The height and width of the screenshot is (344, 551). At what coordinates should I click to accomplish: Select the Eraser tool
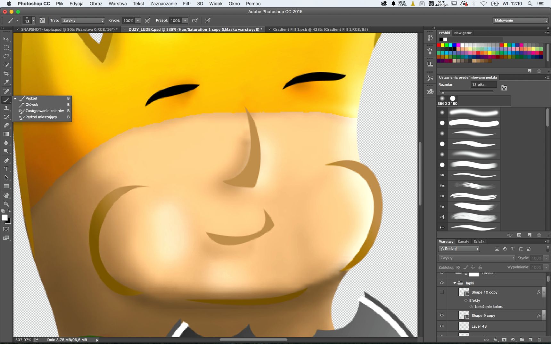coord(6,126)
